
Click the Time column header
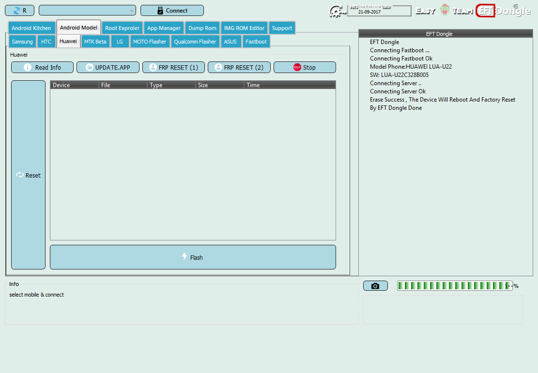[290, 85]
